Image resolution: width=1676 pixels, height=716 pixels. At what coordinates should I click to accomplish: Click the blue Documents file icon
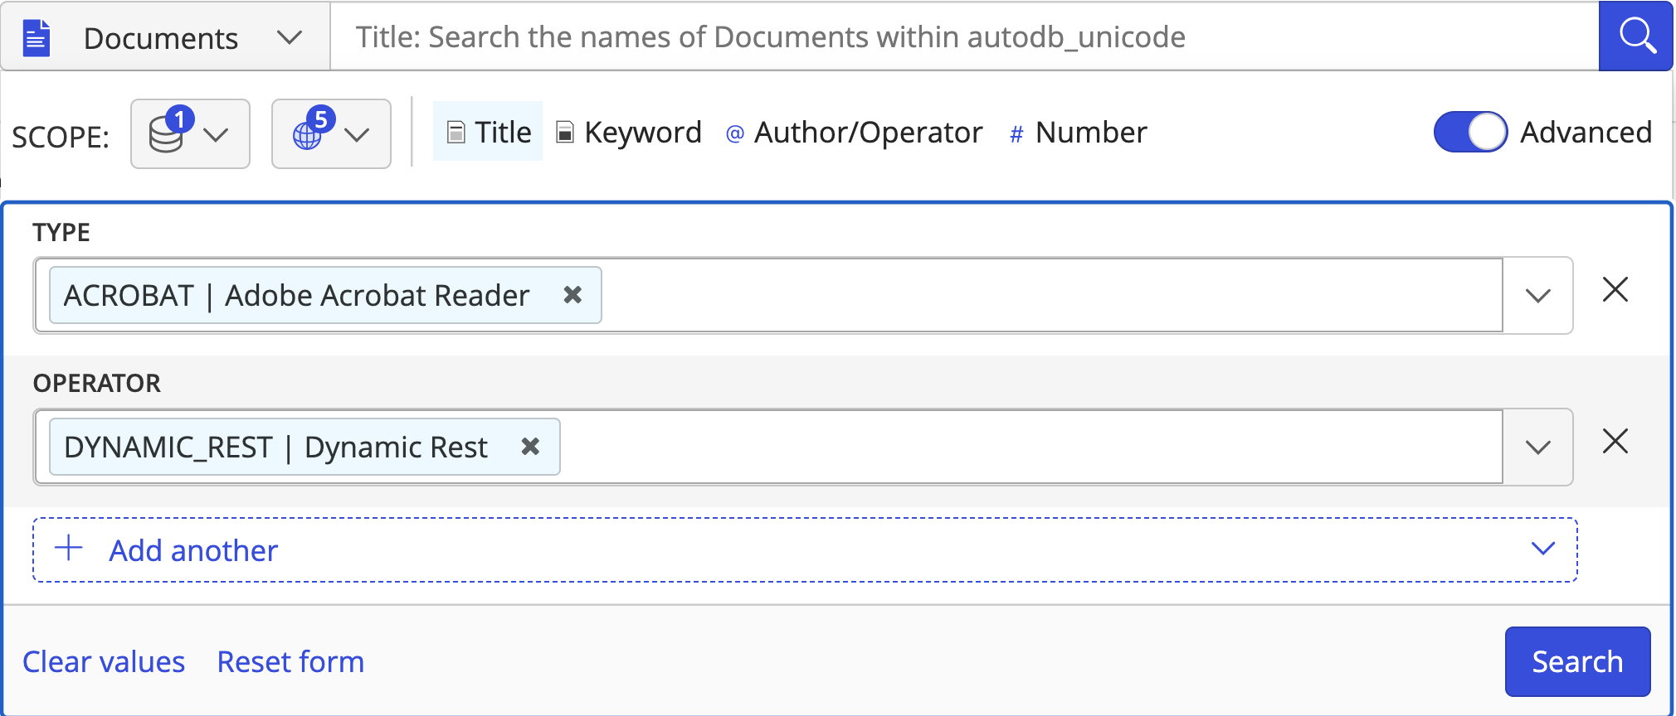(x=37, y=38)
